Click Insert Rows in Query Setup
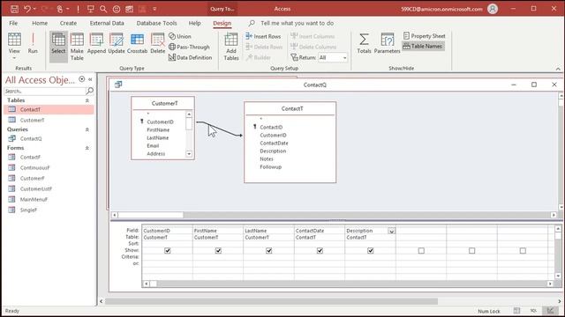 pyautogui.click(x=263, y=36)
